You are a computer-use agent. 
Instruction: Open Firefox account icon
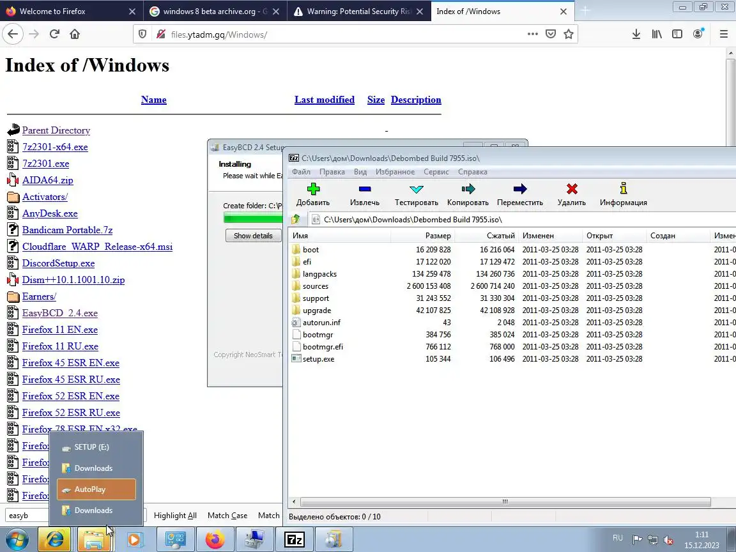click(x=698, y=34)
